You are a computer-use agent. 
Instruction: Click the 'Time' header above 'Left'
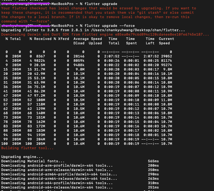[x=150, y=39]
